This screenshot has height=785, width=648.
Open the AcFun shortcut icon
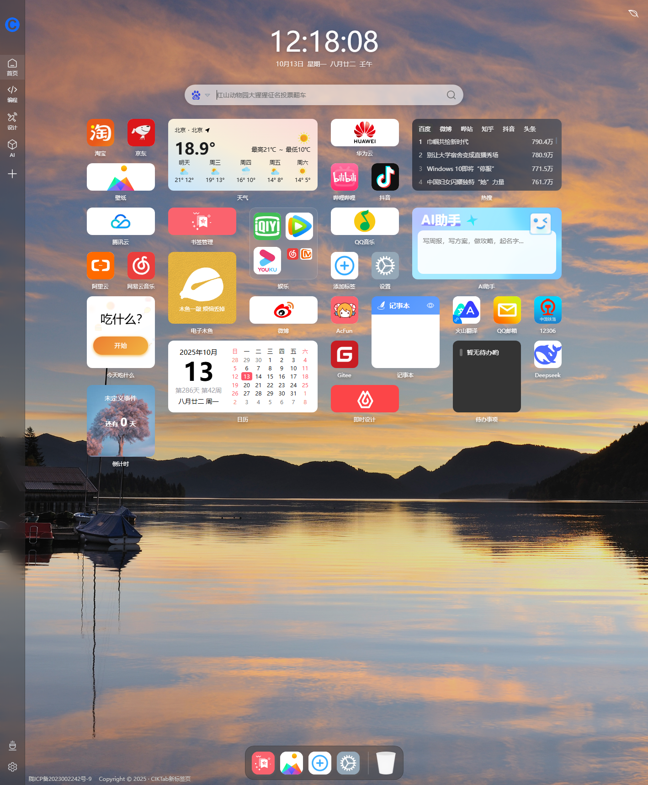click(x=344, y=310)
